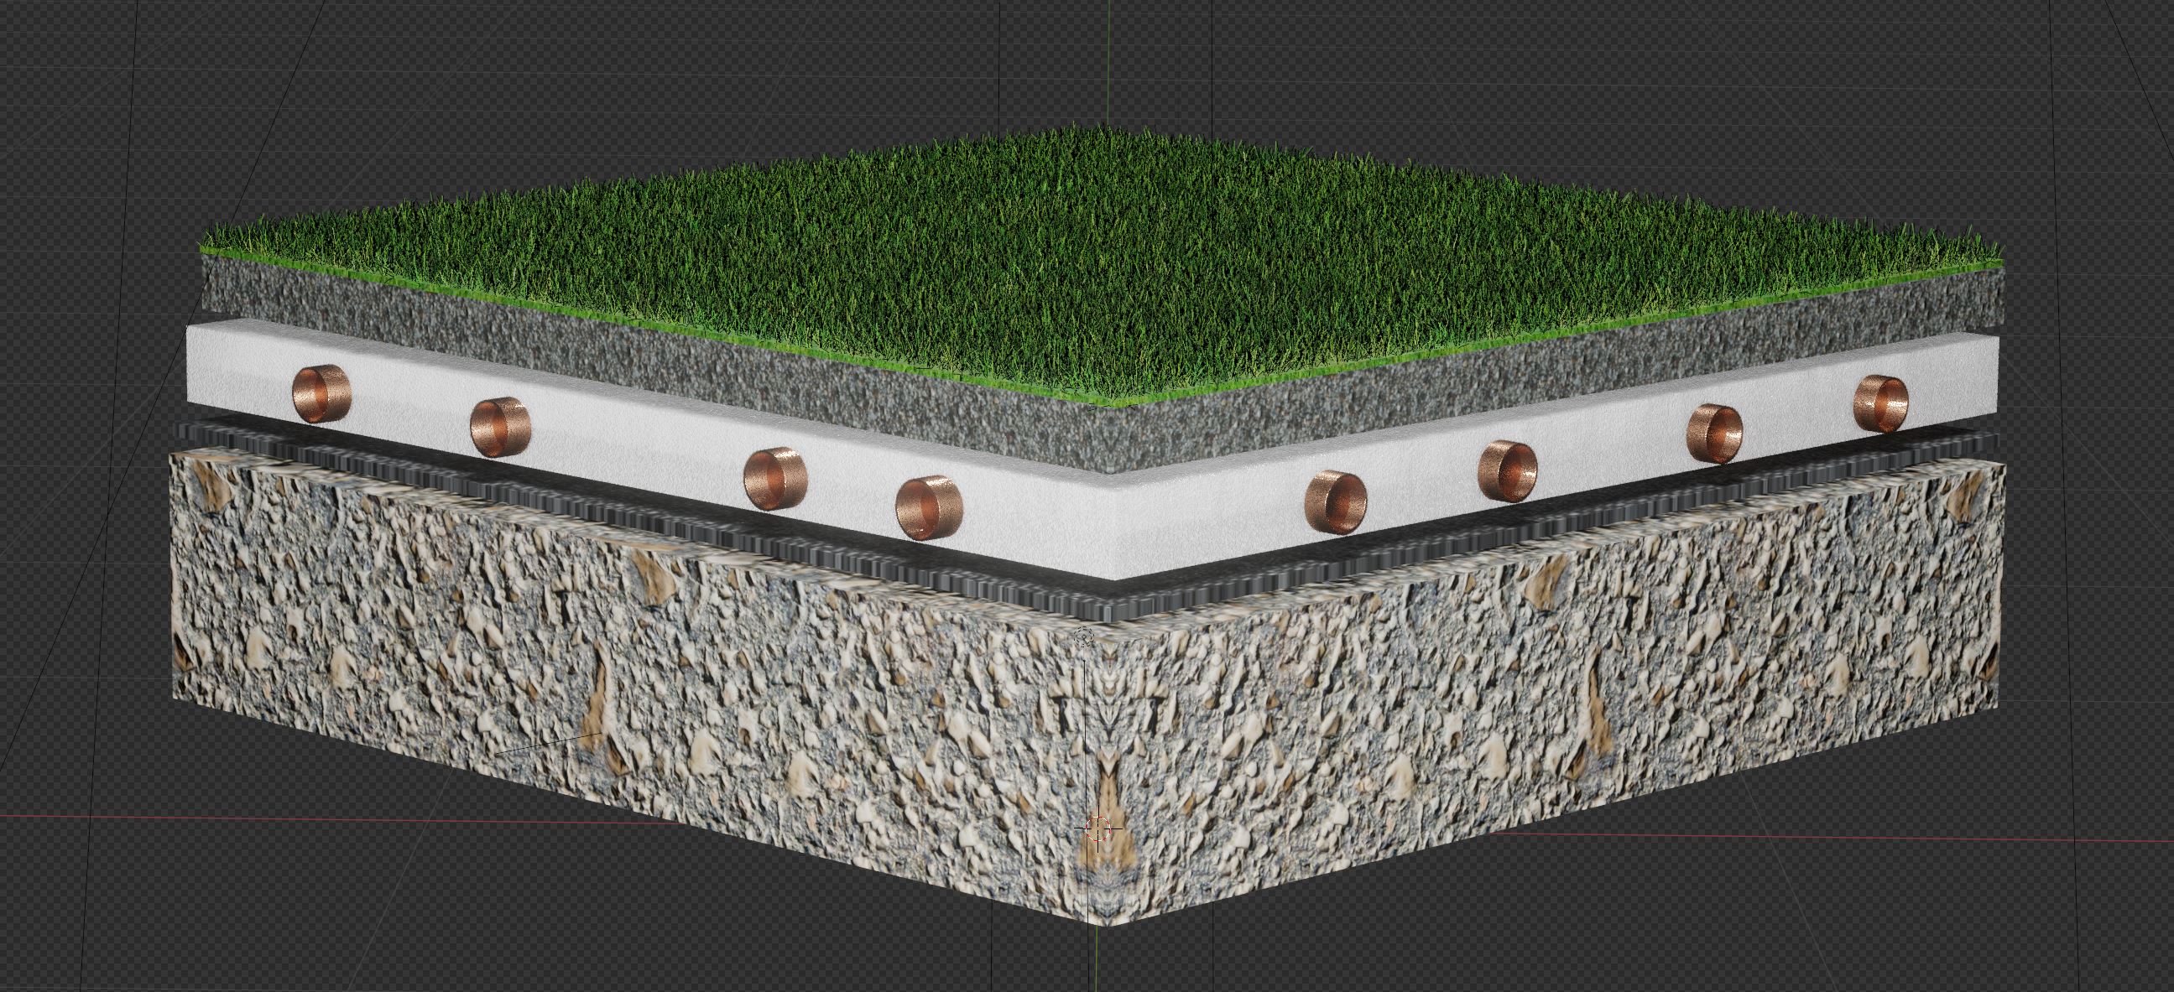2174x992 pixels.
Task: Select the rightmost copper pipe end
Action: point(1880,403)
